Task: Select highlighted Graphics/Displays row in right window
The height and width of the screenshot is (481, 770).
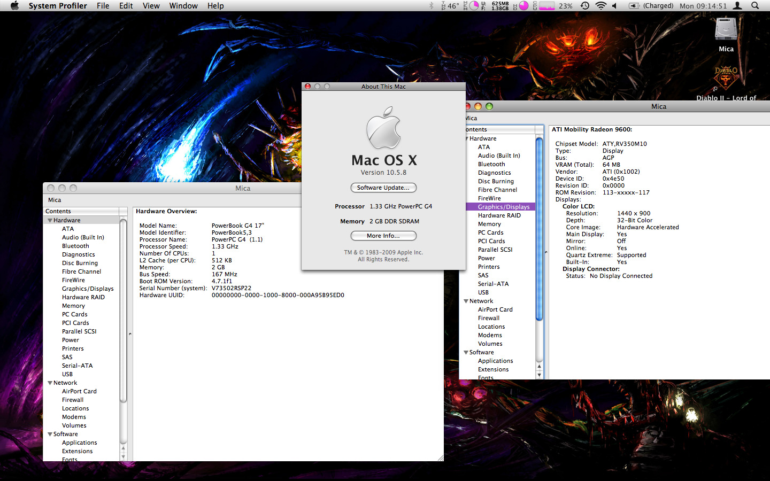Action: click(500, 207)
